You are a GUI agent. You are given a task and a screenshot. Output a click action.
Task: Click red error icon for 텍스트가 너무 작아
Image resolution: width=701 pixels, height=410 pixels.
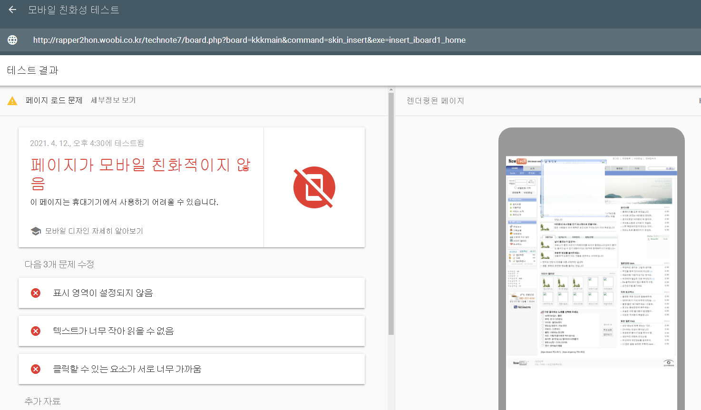click(x=36, y=331)
